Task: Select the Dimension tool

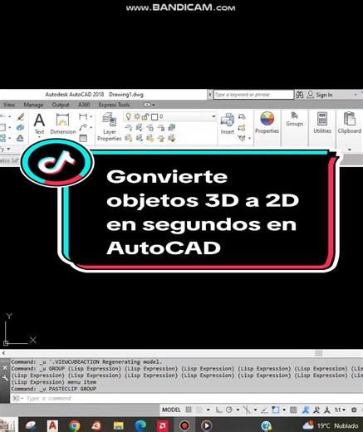Action: click(x=63, y=124)
